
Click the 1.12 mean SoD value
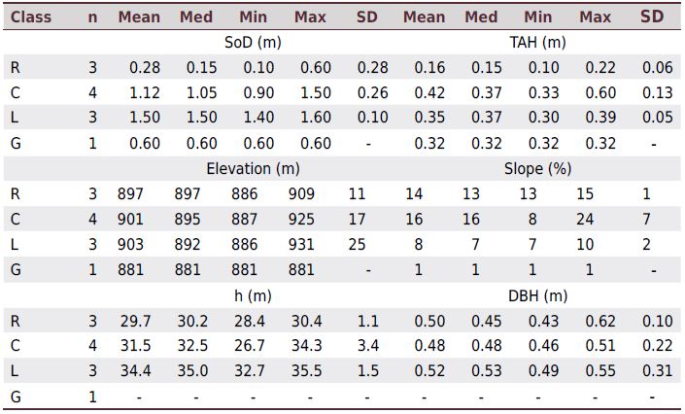click(143, 93)
